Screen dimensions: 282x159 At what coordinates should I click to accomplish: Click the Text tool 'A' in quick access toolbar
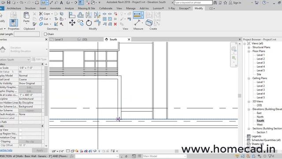[61, 3]
